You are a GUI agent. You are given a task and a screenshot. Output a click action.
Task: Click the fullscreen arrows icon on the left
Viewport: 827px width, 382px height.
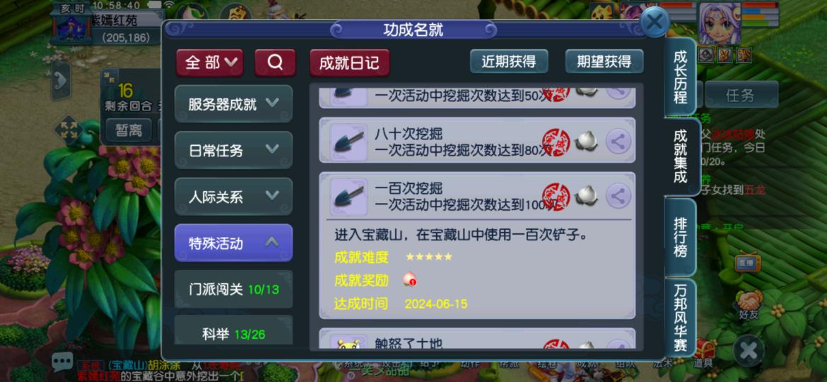pos(69,129)
